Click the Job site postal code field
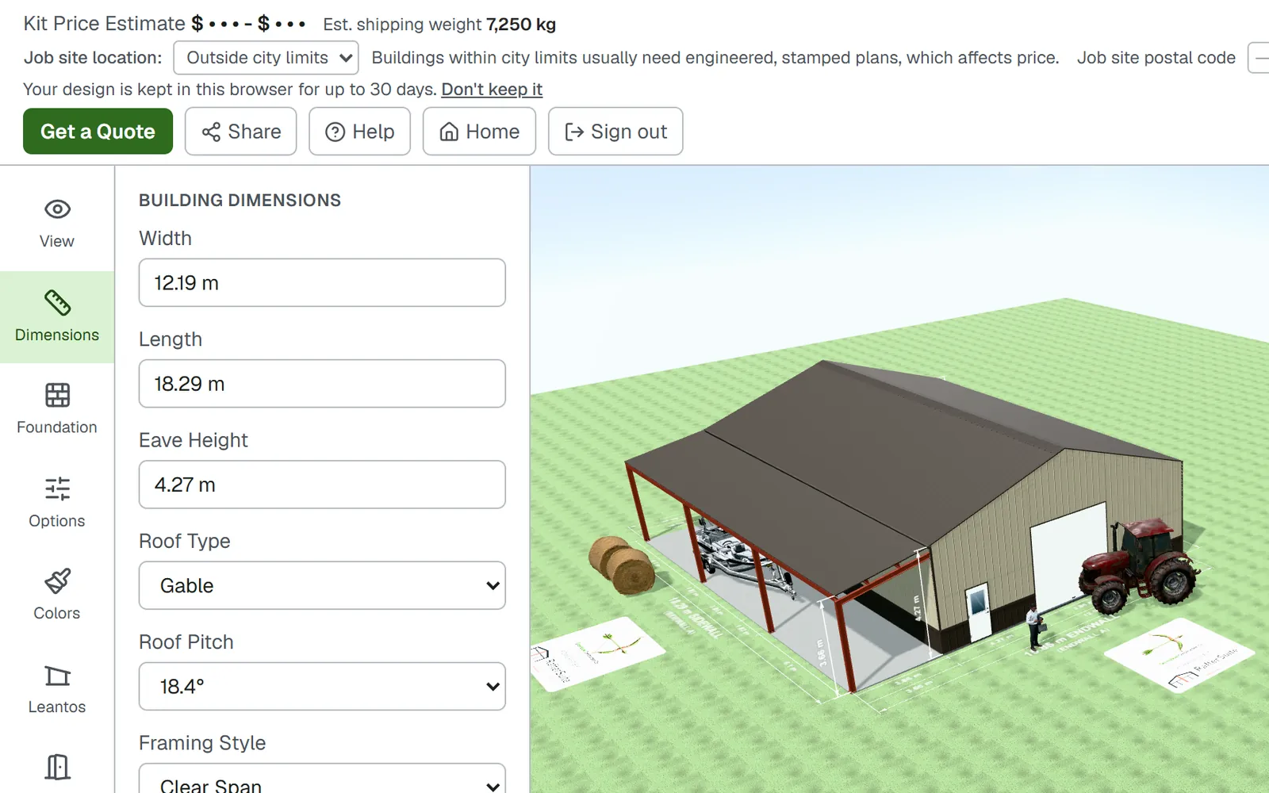1269x793 pixels. point(1259,58)
